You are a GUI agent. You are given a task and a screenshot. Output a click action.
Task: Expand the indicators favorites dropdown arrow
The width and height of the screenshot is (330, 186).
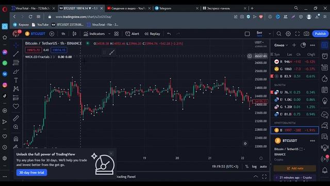pyautogui.click(x=109, y=34)
